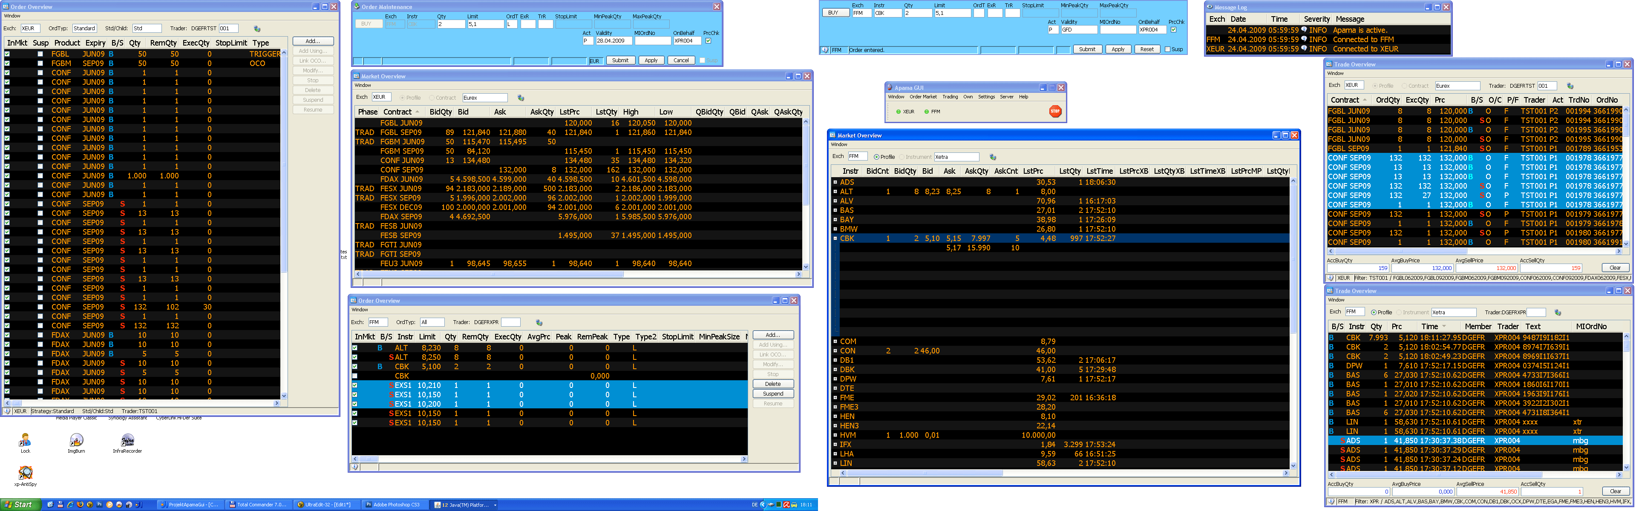Click the Delete button in FFM Order Overview
Screen dimensions: 1636x511
(x=772, y=384)
